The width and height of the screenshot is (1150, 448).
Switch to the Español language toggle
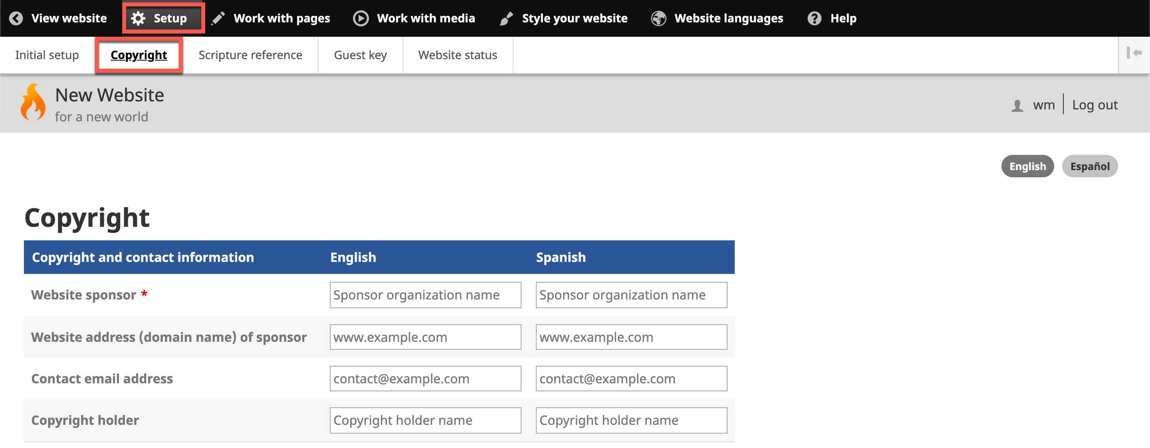pyautogui.click(x=1089, y=166)
